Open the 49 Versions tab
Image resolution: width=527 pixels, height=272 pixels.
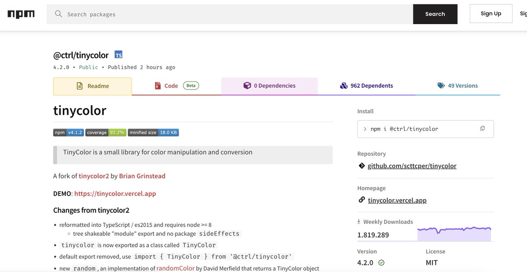458,86
